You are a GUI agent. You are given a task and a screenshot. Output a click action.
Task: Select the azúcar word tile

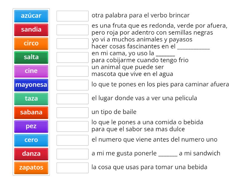click(31, 16)
